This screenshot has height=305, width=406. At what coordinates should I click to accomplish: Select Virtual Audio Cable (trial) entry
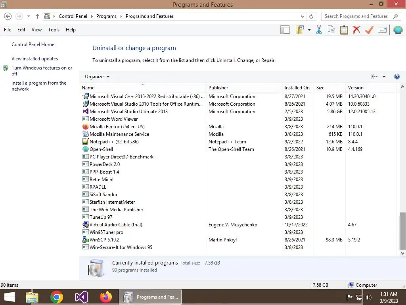point(238,225)
